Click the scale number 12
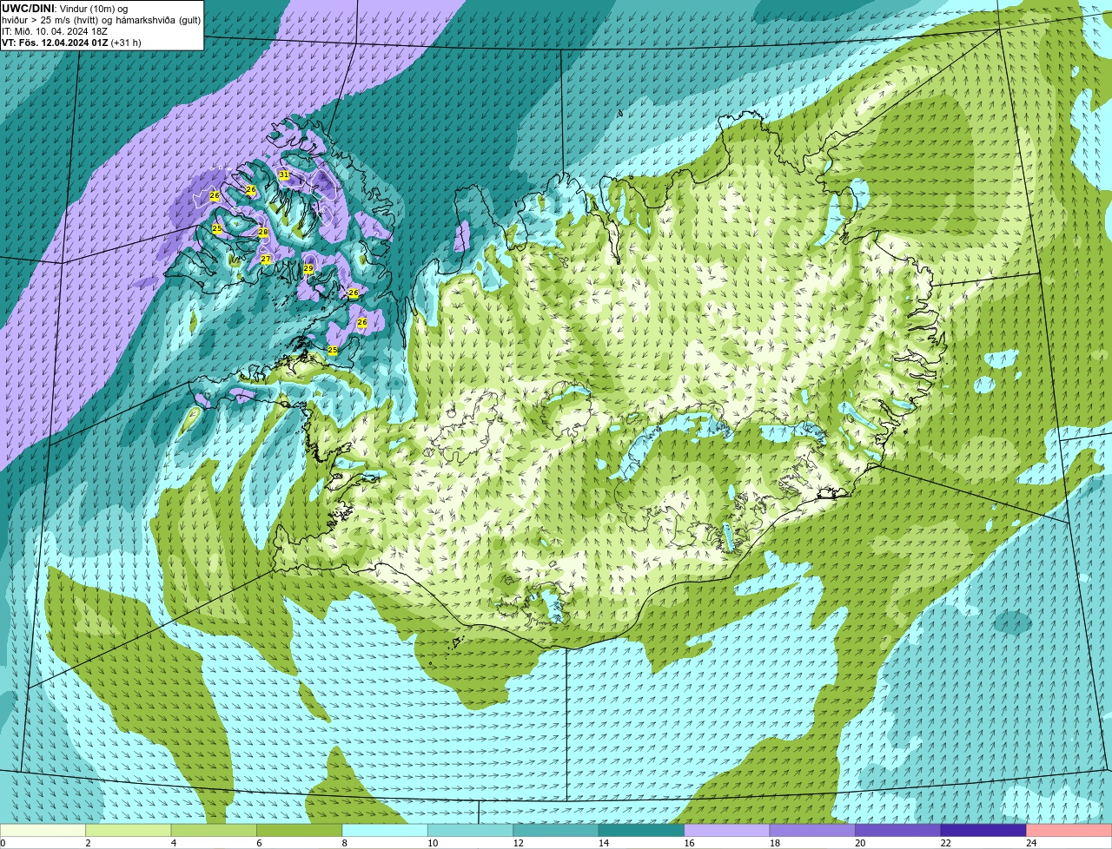This screenshot has width=1112, height=849. tap(518, 843)
